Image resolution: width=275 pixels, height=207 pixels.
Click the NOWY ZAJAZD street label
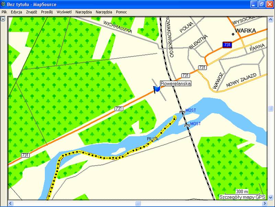(241, 80)
